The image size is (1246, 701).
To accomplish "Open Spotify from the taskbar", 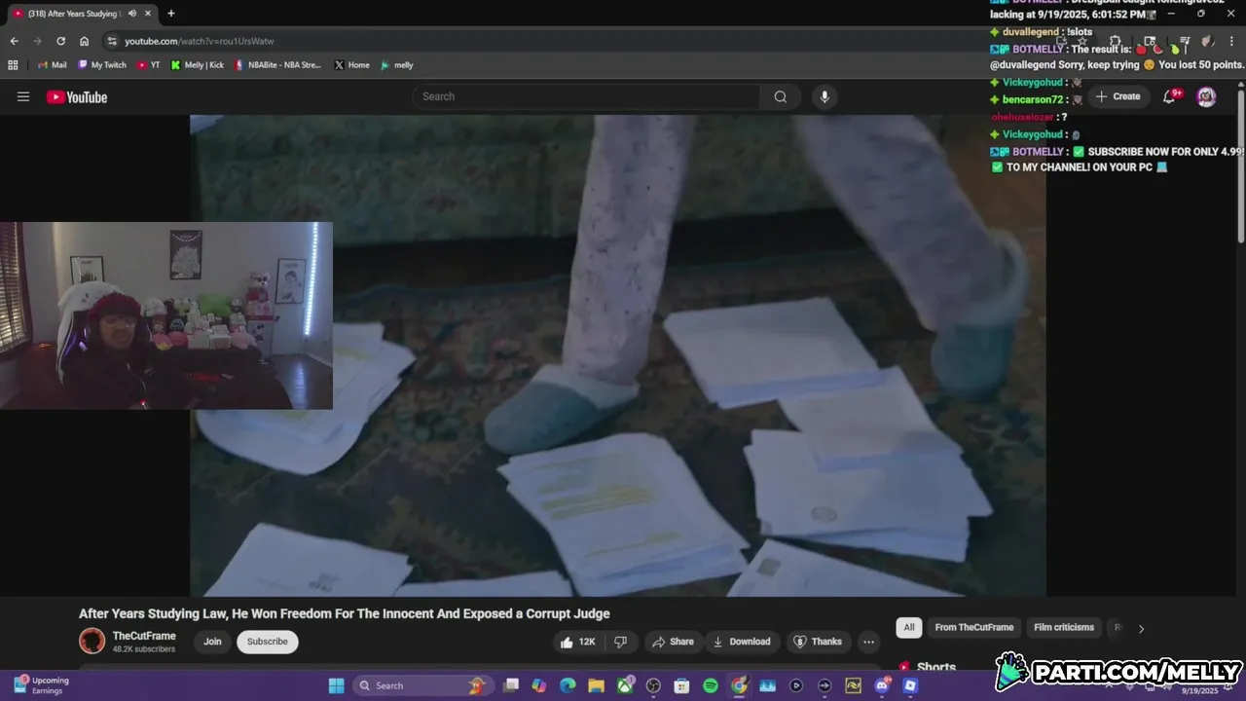I will (711, 685).
